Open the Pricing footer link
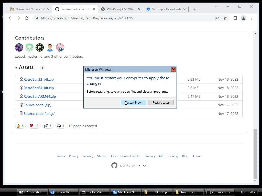Viewport: 262px width, 196px height. (x=150, y=156)
